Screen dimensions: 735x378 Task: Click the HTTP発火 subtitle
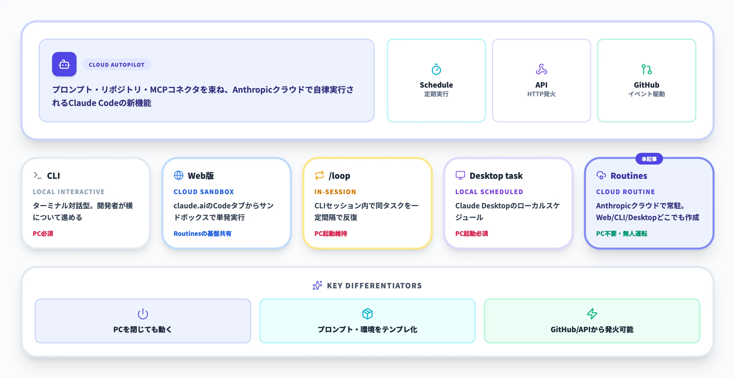(541, 94)
